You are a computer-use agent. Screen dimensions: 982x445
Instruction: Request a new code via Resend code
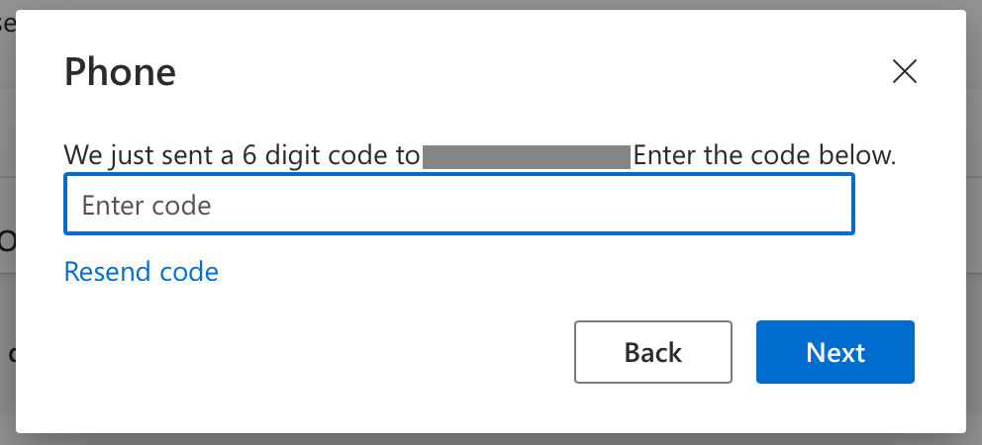pos(141,272)
